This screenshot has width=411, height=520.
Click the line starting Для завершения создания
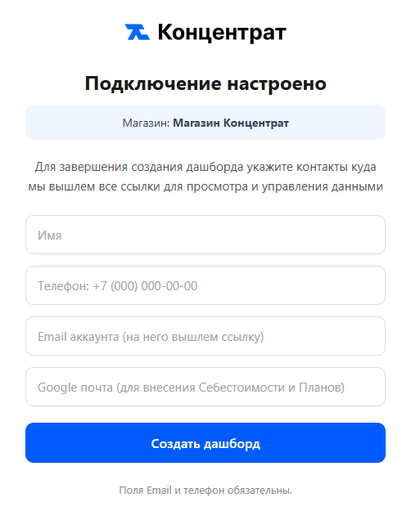[x=205, y=167]
